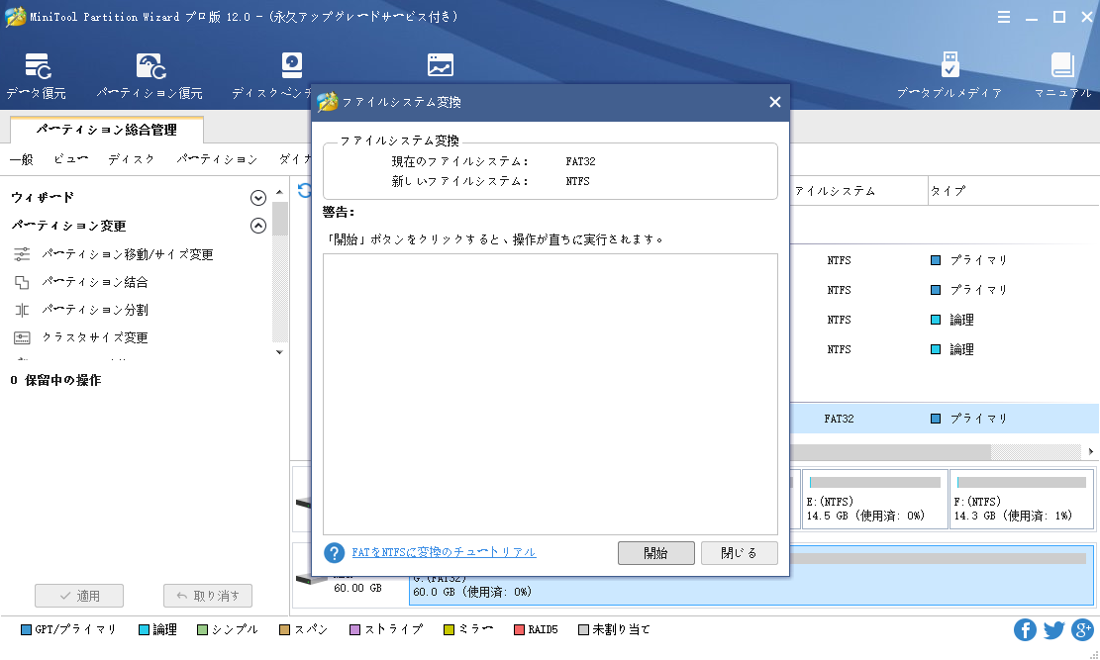Open ブータブルメディア (Bootable Media) builder
This screenshot has height=660, width=1100.
(949, 76)
